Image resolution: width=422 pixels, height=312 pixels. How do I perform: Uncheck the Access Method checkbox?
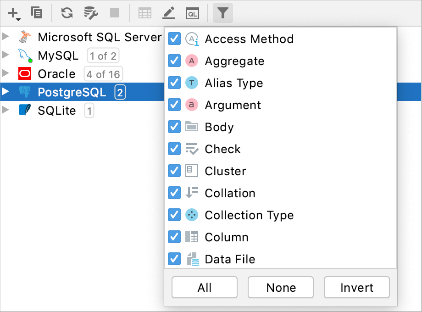click(174, 39)
